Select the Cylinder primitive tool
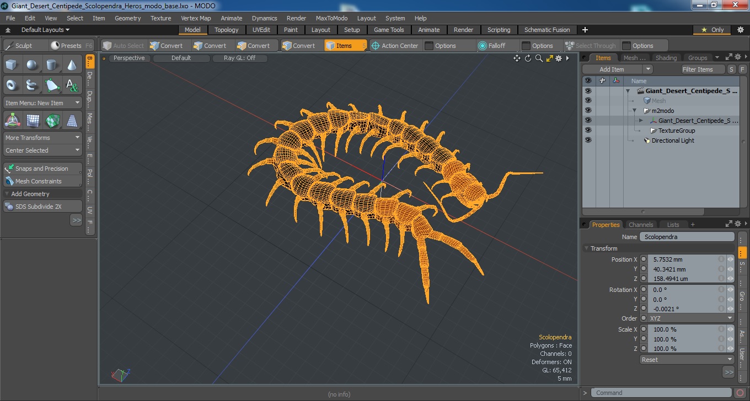 point(52,65)
